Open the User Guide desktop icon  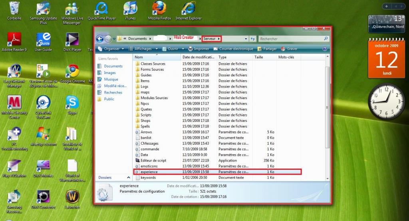pos(43,42)
